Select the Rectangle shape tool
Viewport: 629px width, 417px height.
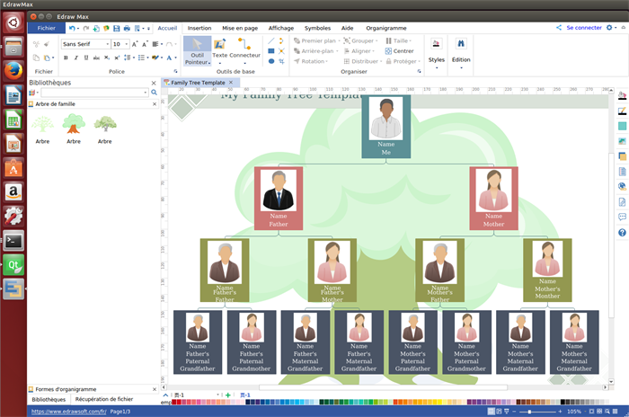tap(271, 51)
